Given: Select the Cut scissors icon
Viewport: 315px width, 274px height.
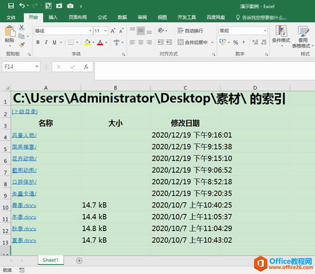Looking at the screenshot, I should pyautogui.click(x=21, y=28).
